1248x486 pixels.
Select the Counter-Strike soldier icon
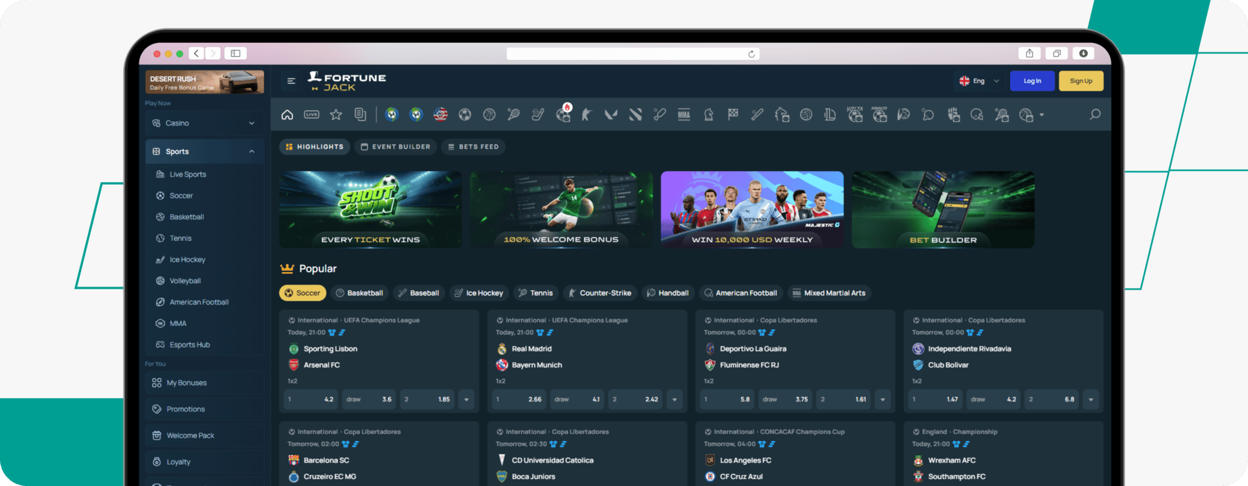tap(587, 115)
